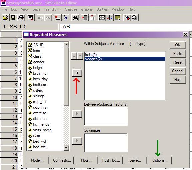Click the Go to Case icon

[58, 18]
